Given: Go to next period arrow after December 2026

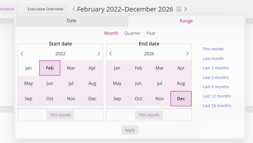Looking at the screenshot, I should coord(185,9).
